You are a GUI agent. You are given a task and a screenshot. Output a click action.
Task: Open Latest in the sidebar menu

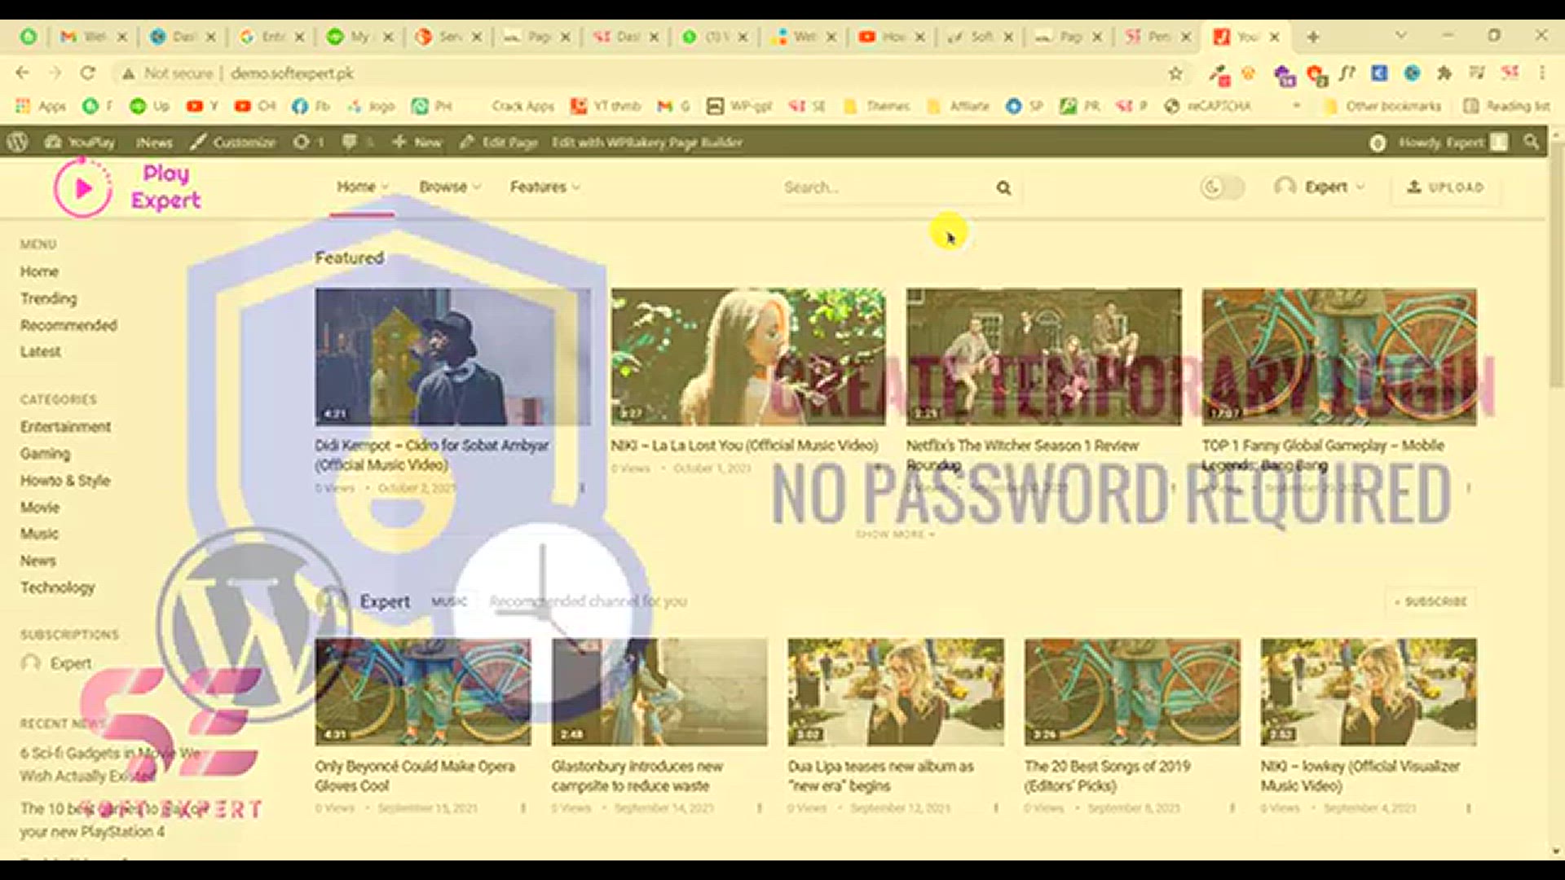click(41, 351)
